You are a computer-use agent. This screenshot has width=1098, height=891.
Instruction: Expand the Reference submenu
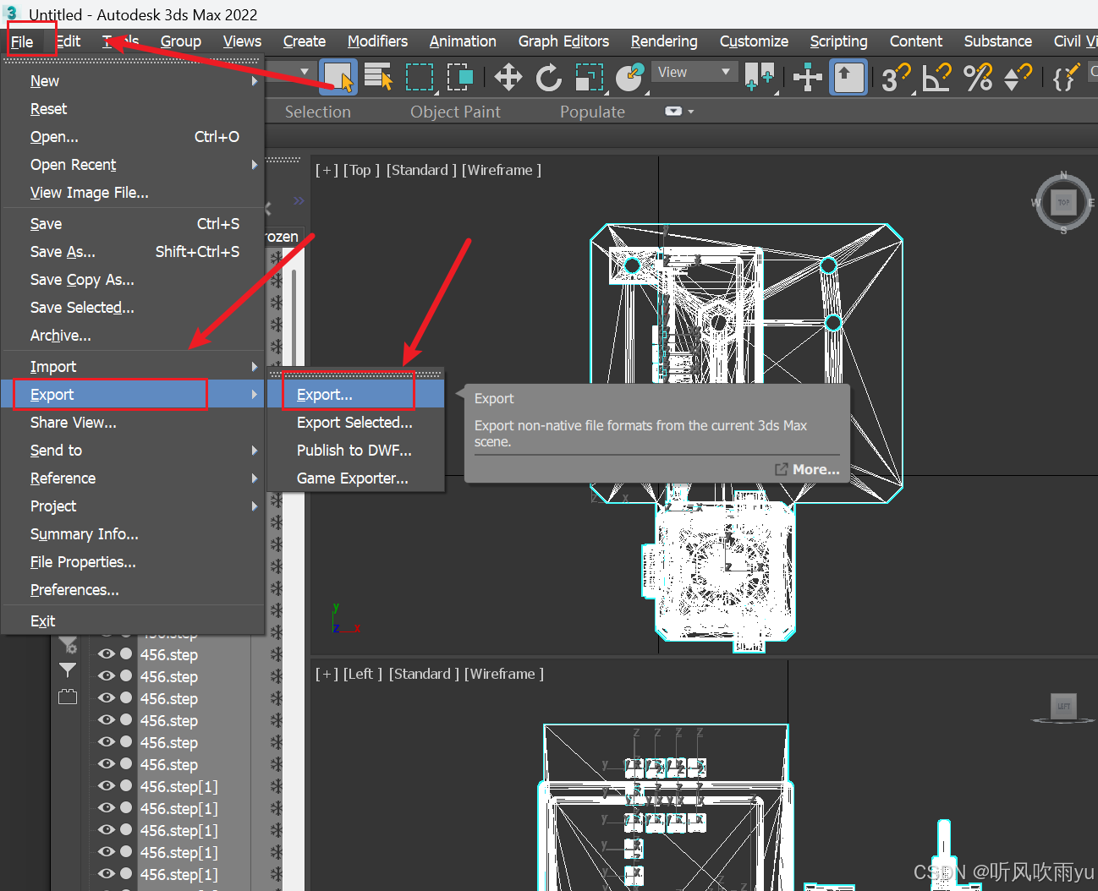coord(255,478)
